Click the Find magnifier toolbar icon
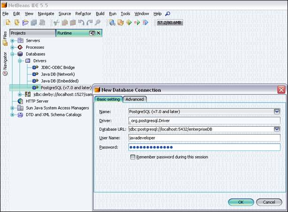288x212 pixels. point(98,23)
